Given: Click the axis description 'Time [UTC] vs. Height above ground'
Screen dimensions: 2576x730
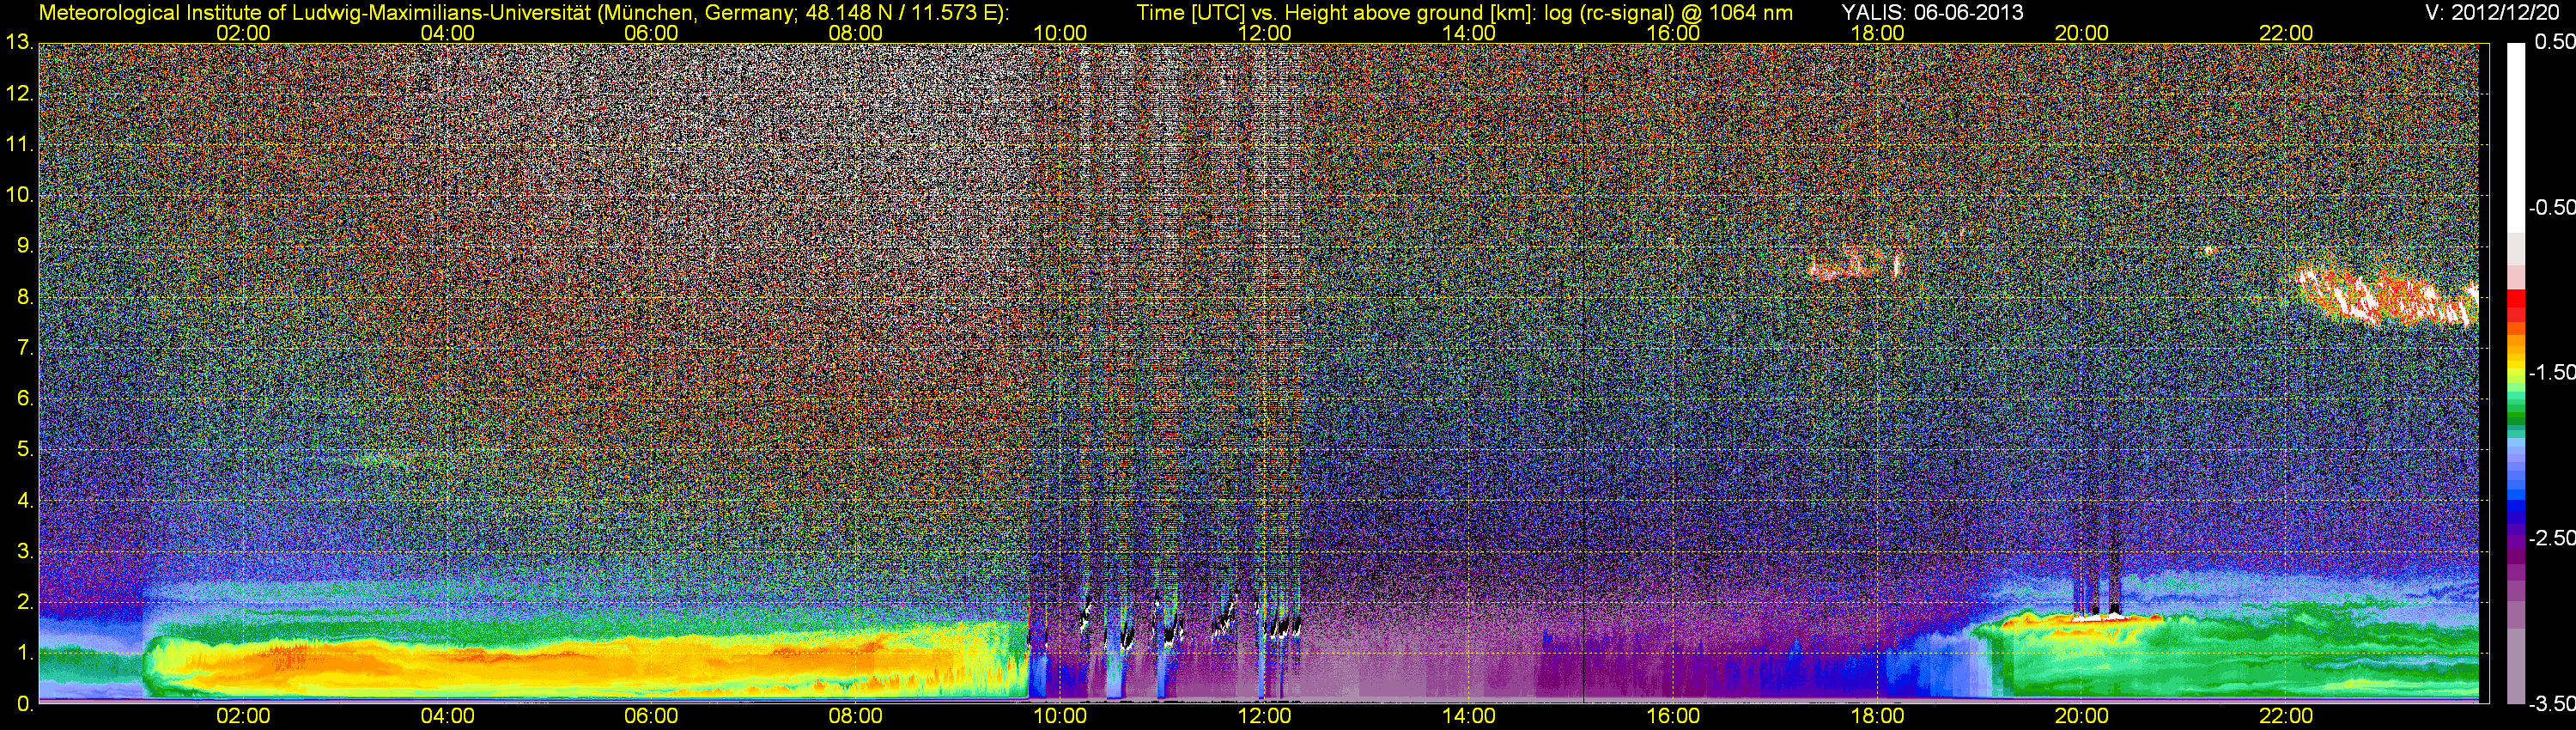Looking at the screenshot, I should [x=1310, y=13].
